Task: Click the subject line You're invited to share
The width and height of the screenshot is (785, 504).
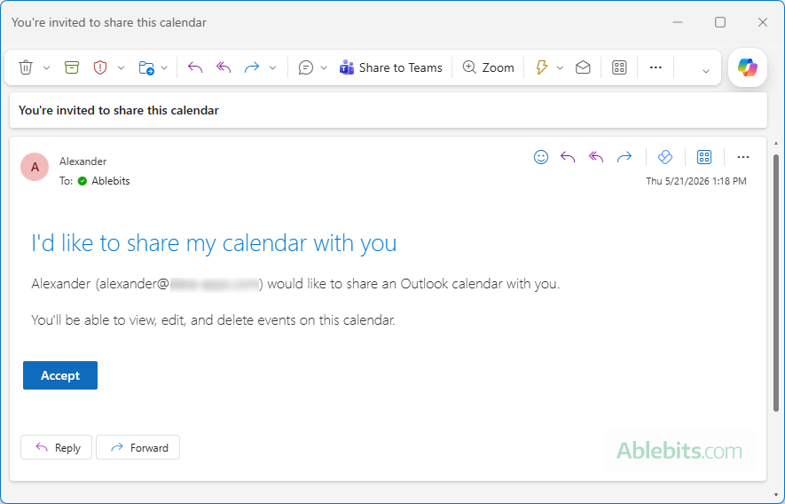Action: 119,110
